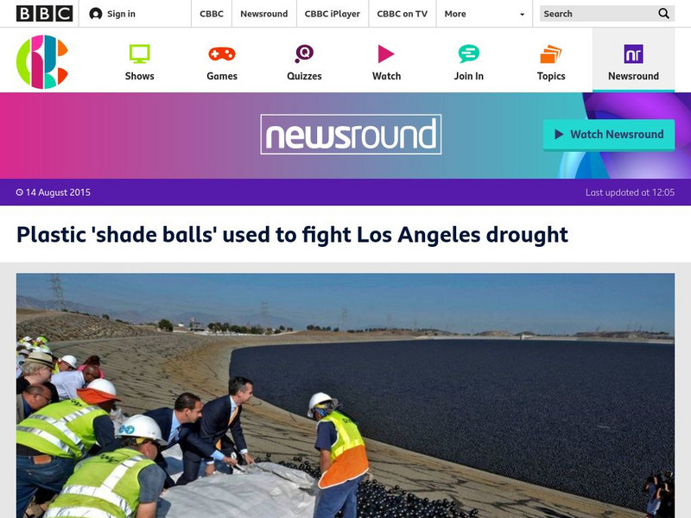Expand the More dropdown menu
This screenshot has width=691, height=518.
[x=485, y=14]
